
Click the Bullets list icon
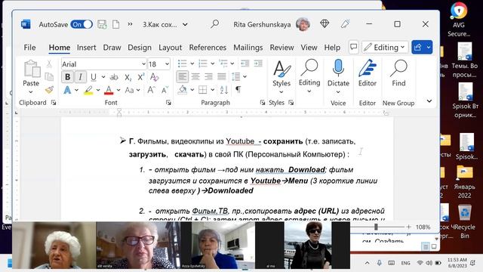click(182, 63)
